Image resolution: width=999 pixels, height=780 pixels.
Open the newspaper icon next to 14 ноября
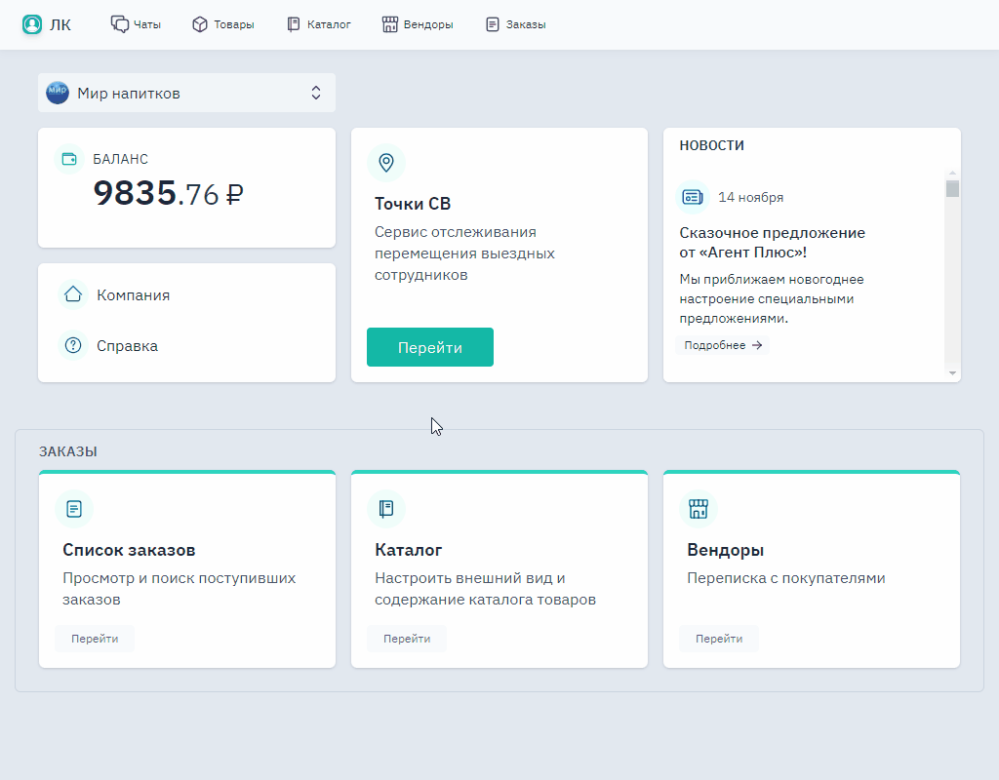coord(692,197)
